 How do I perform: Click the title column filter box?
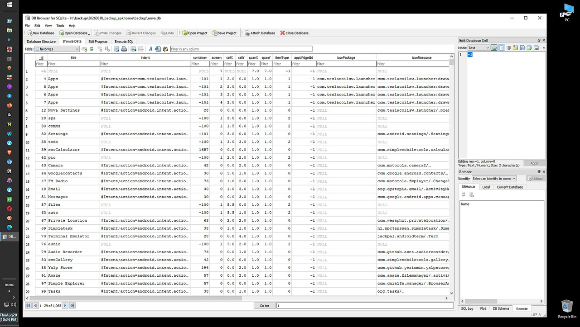73,64
